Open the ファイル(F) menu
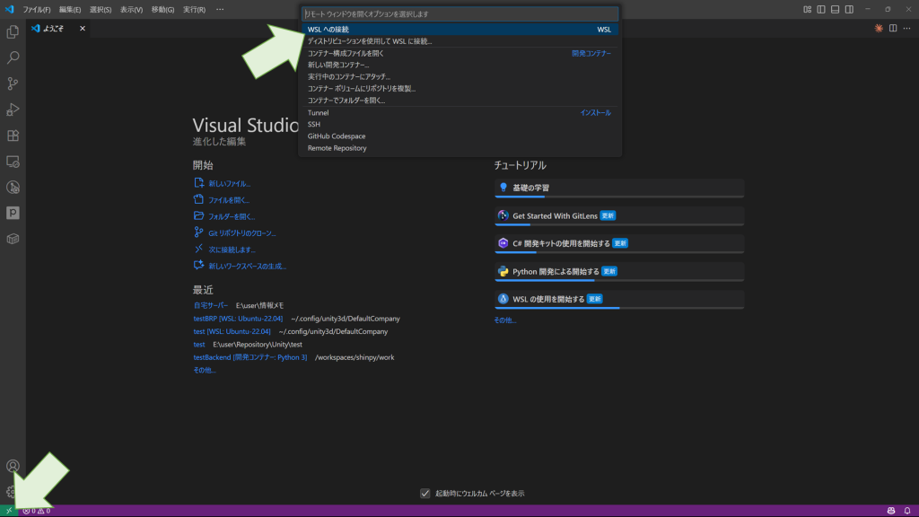The width and height of the screenshot is (919, 517). click(36, 9)
